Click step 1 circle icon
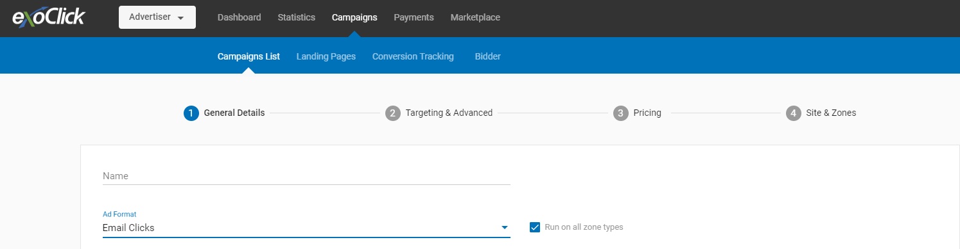Viewport: 960px width, 249px height. 191,113
